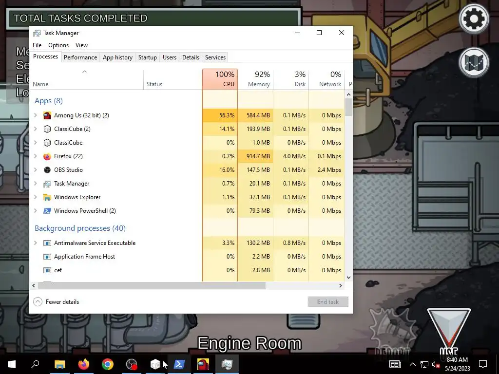Click the Firefox (22) process icon
The height and width of the screenshot is (374, 499).
click(x=47, y=156)
